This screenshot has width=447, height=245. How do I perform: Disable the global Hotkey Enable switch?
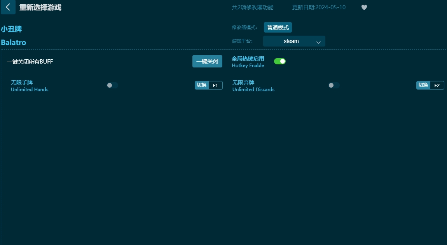pyautogui.click(x=279, y=61)
